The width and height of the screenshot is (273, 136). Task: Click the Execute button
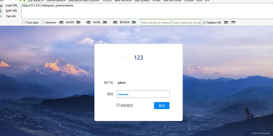pyautogui.click(x=11, y=16)
